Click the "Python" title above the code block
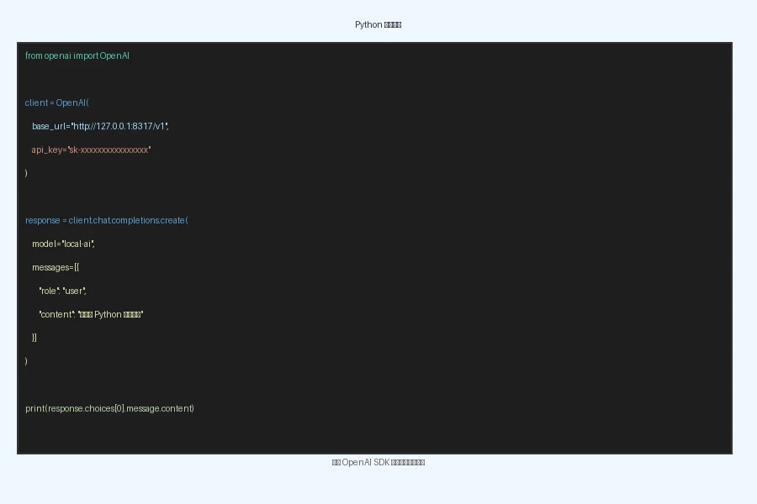Image resolution: width=757 pixels, height=504 pixels. pyautogui.click(x=378, y=25)
